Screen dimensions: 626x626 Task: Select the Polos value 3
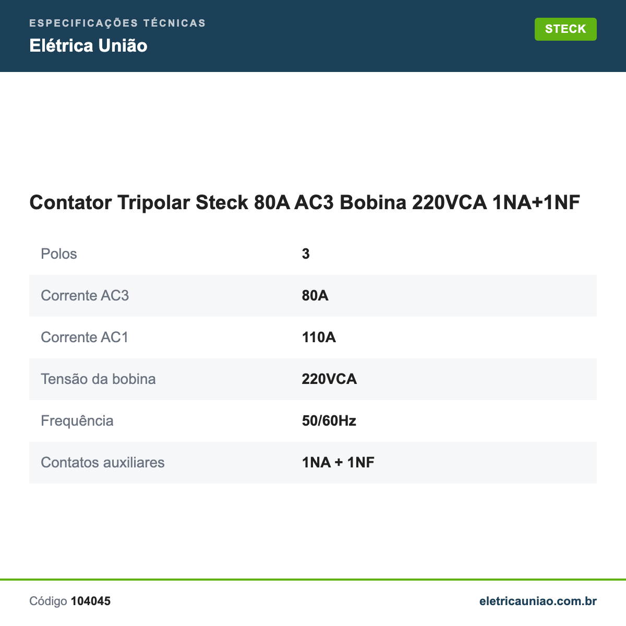(x=306, y=254)
